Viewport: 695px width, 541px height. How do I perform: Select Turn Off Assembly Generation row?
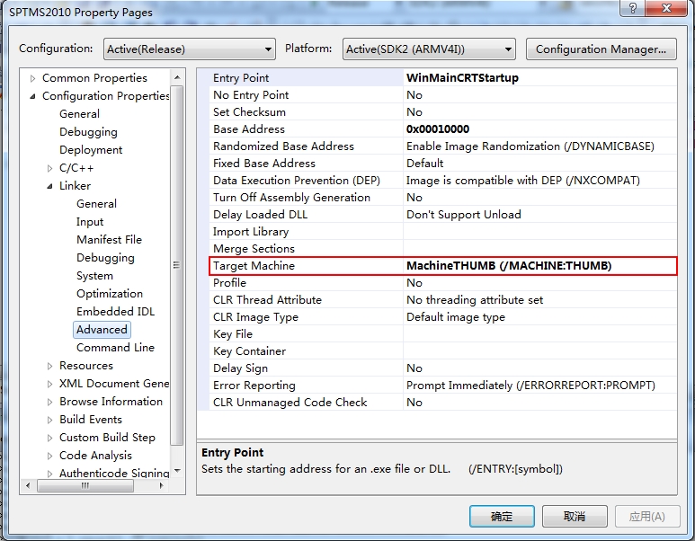click(443, 198)
